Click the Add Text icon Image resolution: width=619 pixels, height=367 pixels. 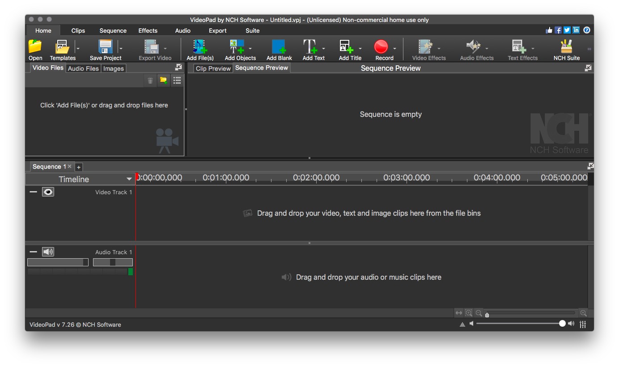pos(310,47)
